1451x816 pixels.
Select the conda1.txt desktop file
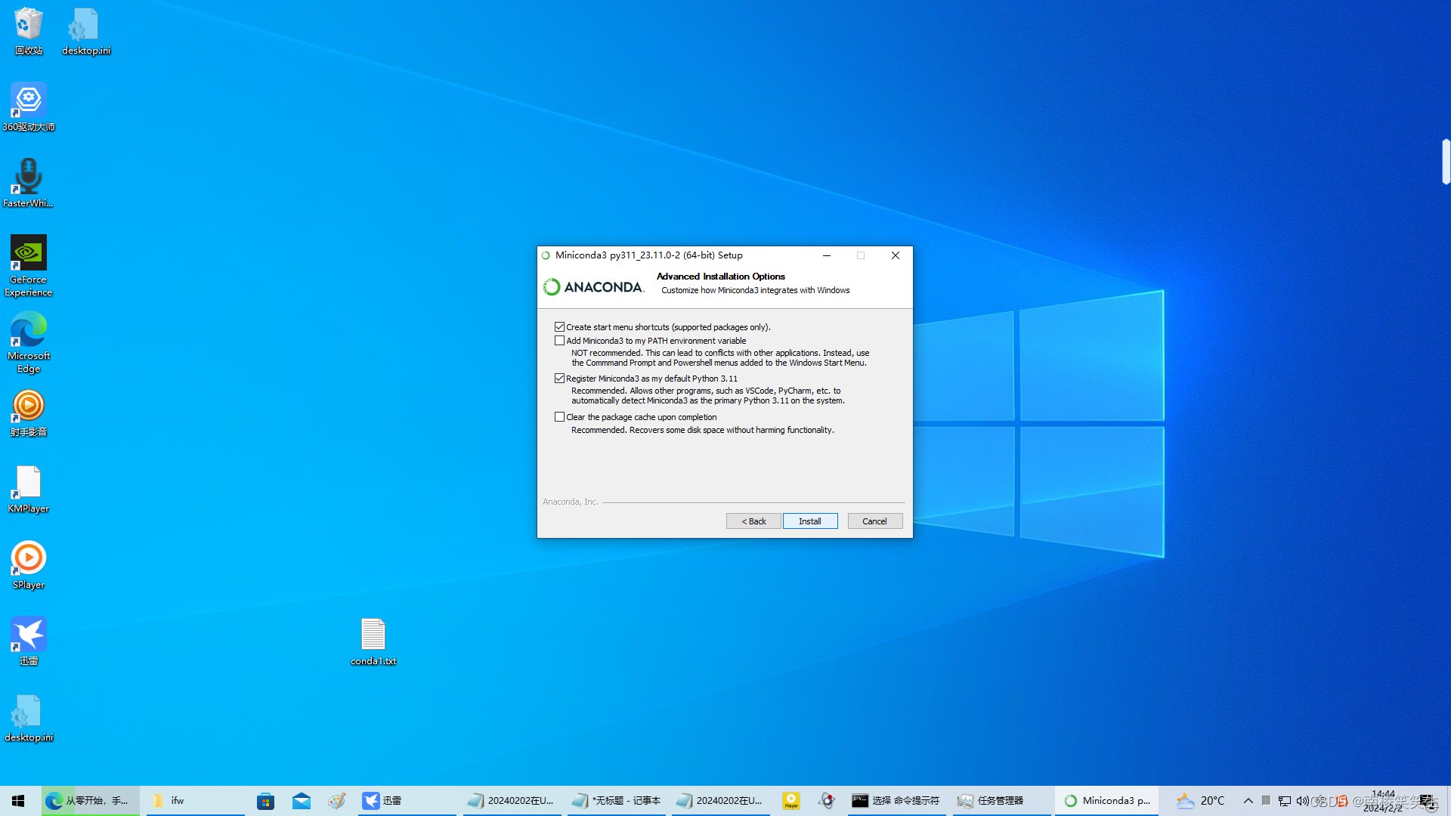pyautogui.click(x=373, y=642)
